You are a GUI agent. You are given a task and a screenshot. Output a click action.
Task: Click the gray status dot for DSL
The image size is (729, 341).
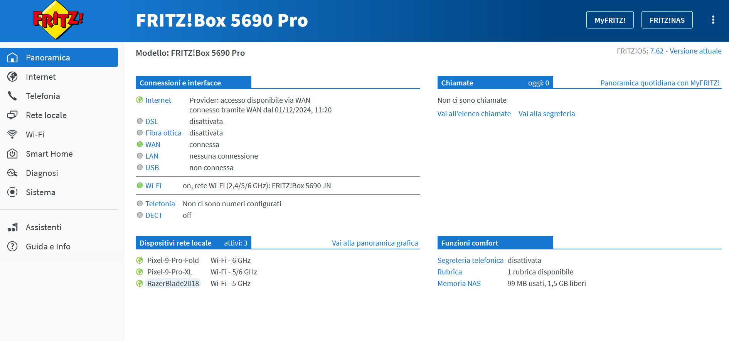(140, 121)
